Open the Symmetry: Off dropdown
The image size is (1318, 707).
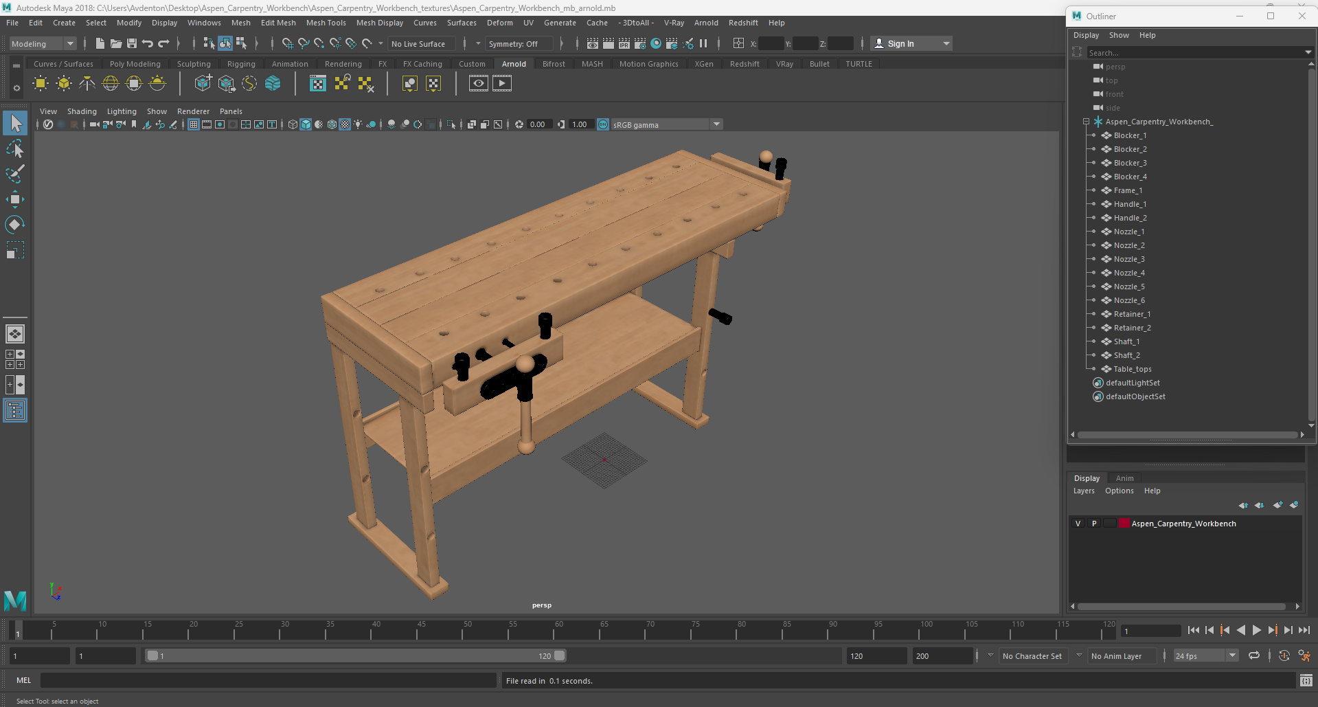tap(519, 43)
